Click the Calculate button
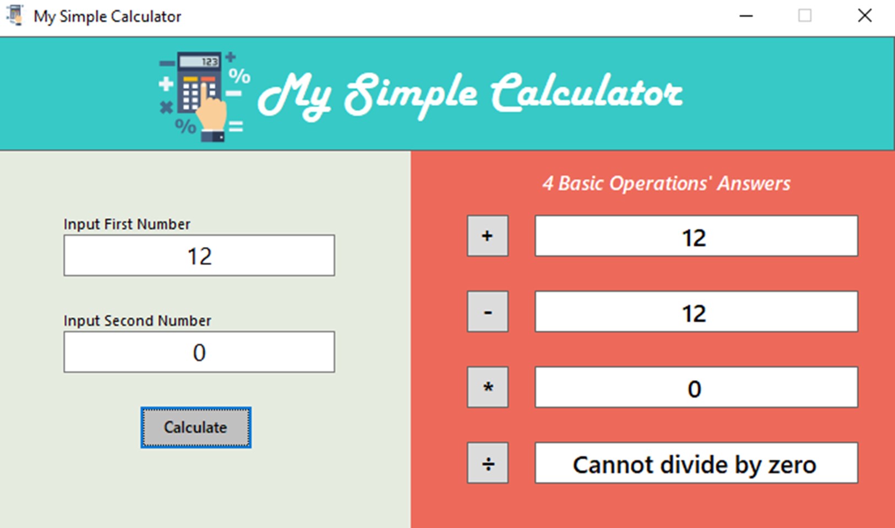 (195, 427)
